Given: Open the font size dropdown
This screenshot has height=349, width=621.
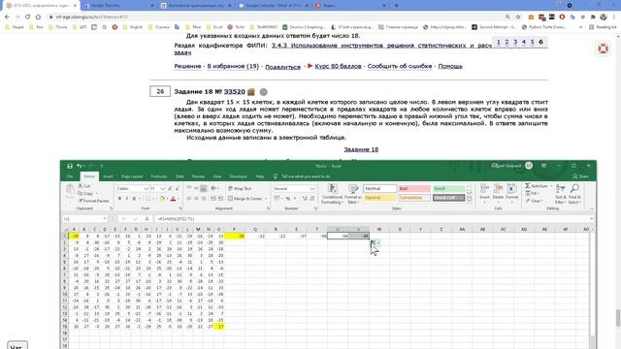Looking at the screenshot, I should point(162,189).
